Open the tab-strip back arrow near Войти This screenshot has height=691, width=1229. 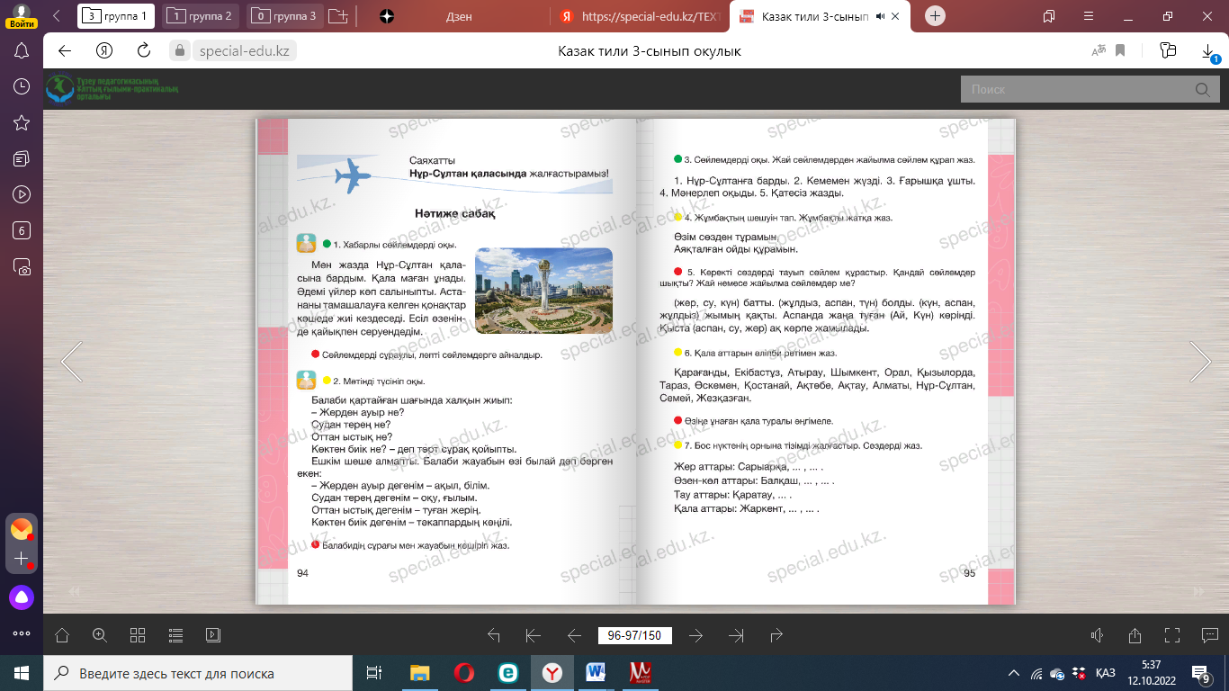pyautogui.click(x=57, y=16)
